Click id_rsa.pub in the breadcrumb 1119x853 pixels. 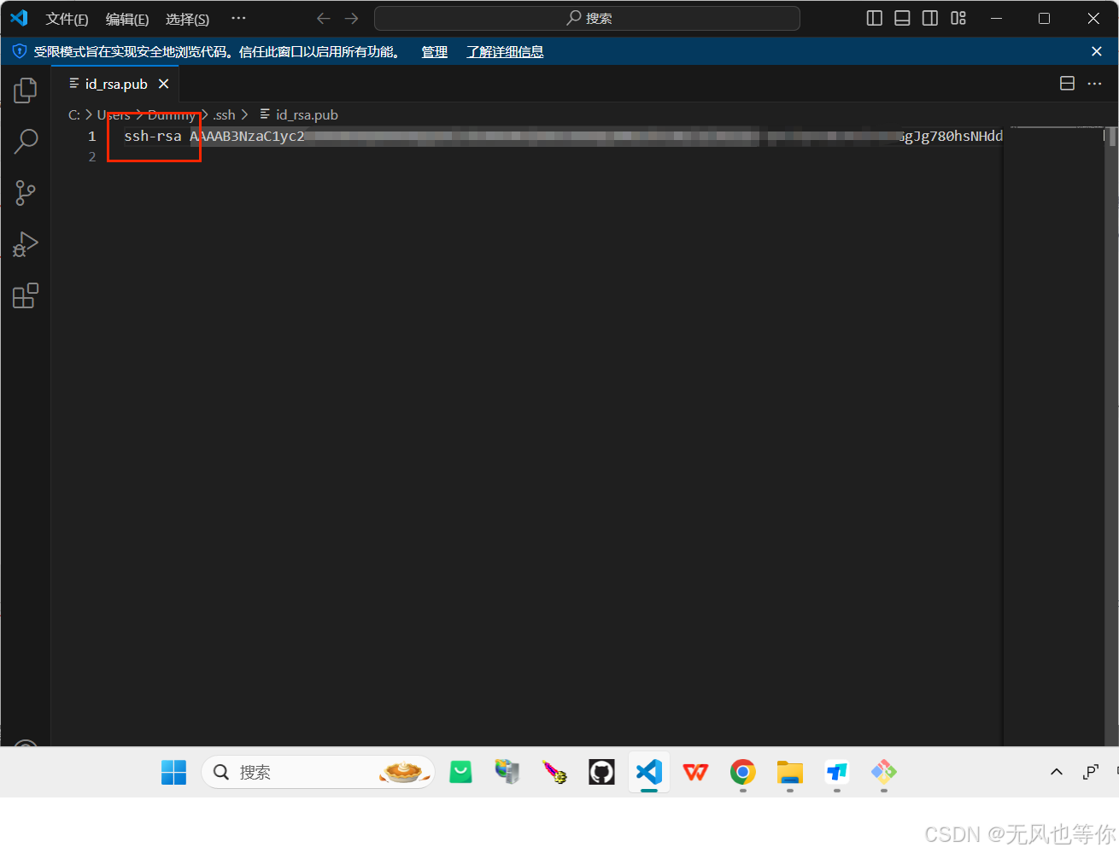[x=307, y=114]
